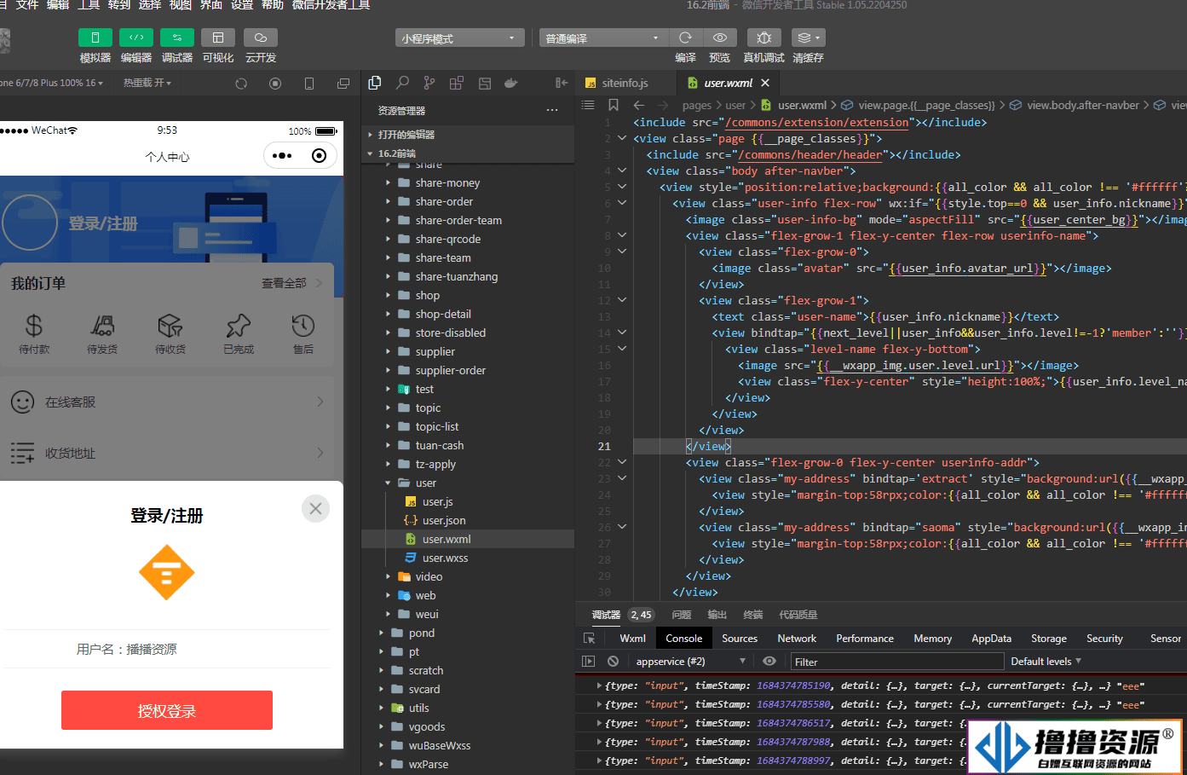Image resolution: width=1187 pixels, height=775 pixels.
Task: Toggle the editor panel button
Action: click(x=136, y=38)
